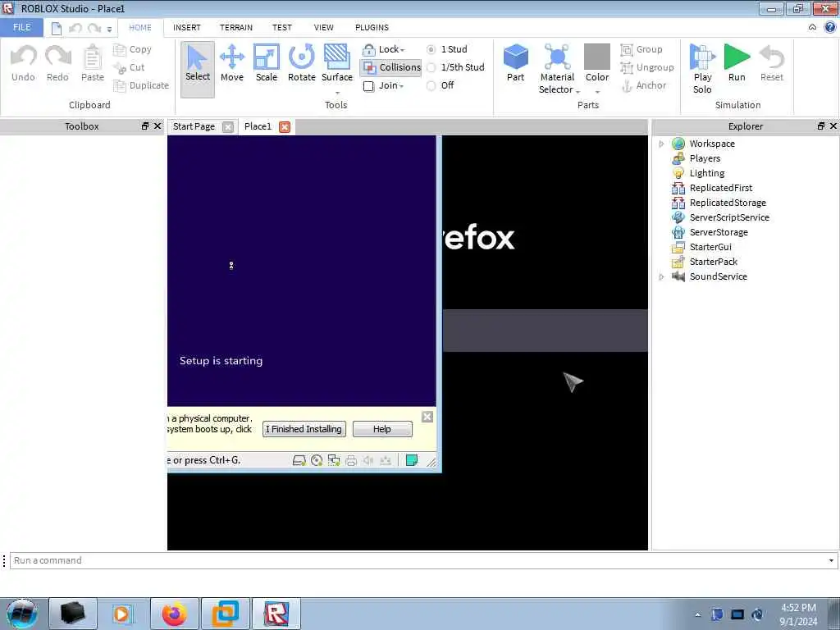
Task: Close the VM install hint bar
Action: [427, 417]
